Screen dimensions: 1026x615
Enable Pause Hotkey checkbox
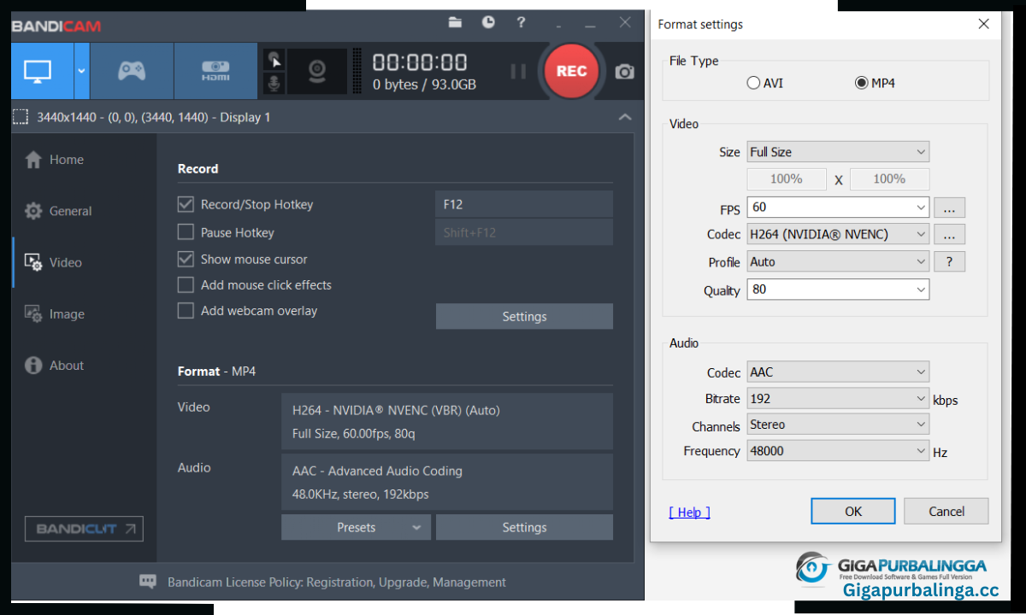[186, 231]
